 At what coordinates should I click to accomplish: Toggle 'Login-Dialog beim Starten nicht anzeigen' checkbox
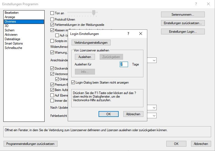(73, 83)
